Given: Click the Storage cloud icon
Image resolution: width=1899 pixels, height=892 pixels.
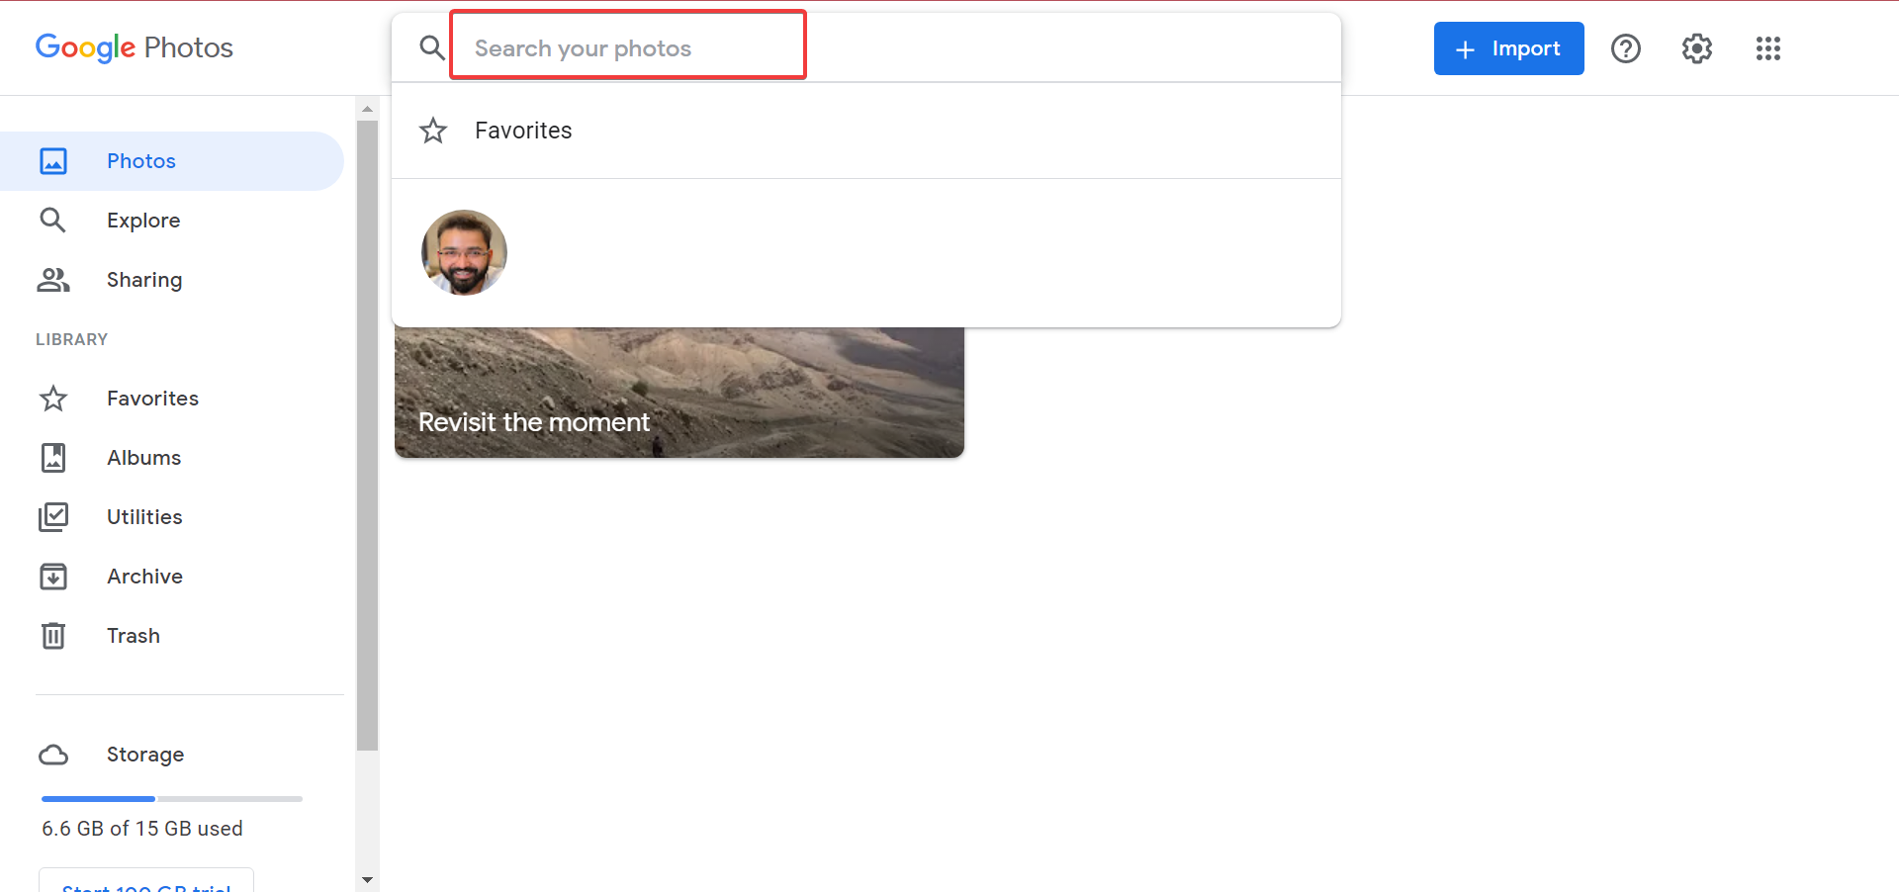Looking at the screenshot, I should pos(53,755).
